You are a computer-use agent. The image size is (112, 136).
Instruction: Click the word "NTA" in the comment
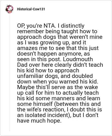(50, 26)
